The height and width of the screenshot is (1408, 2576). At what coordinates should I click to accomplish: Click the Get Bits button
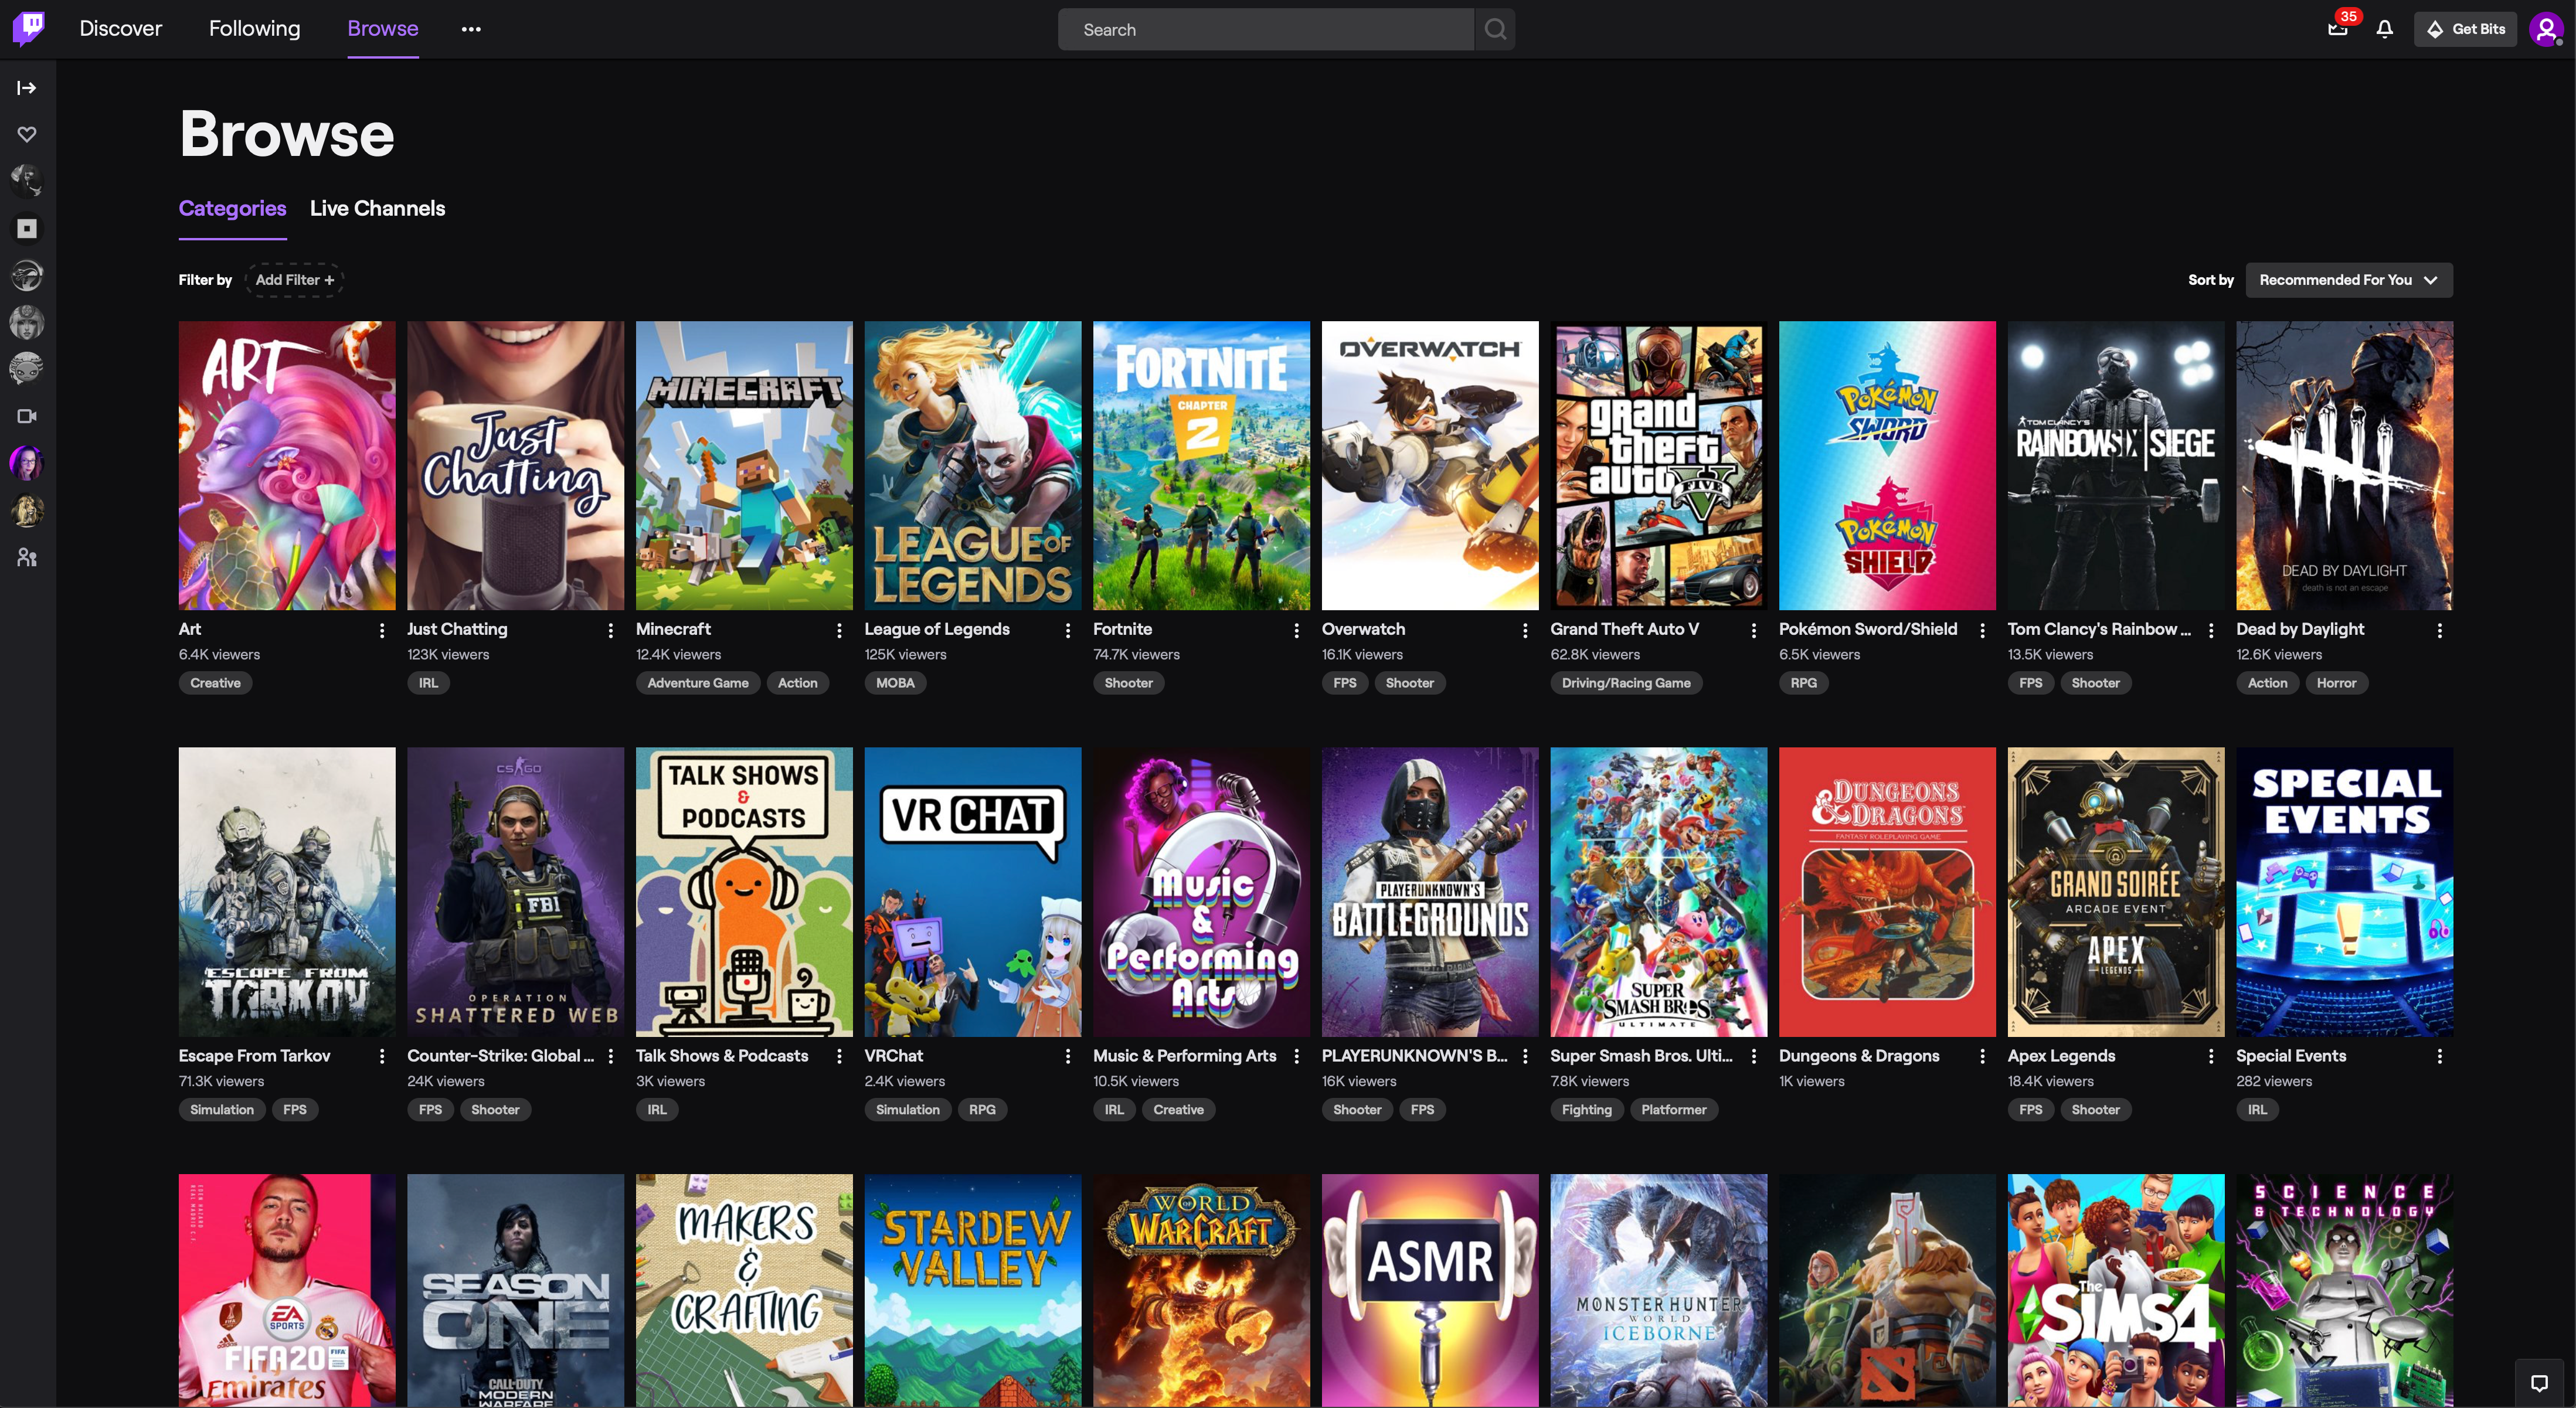2466,29
